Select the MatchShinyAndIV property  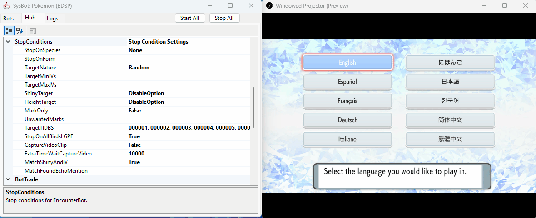pyautogui.click(x=132, y=162)
